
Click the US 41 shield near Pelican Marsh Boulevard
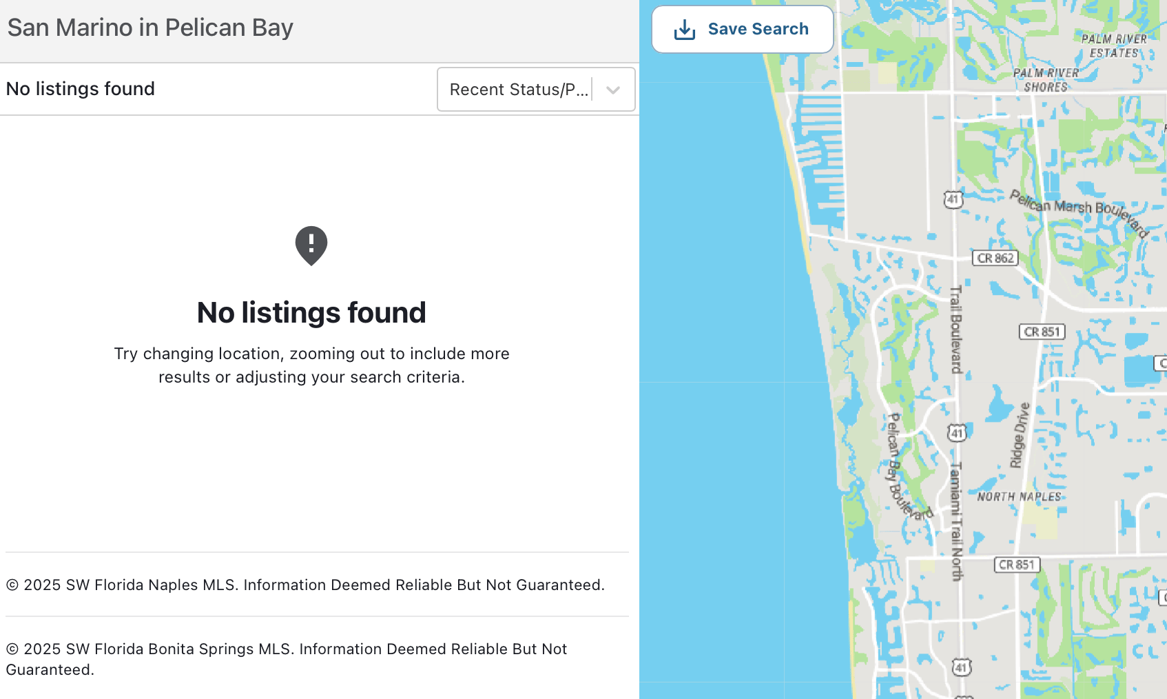pyautogui.click(x=953, y=200)
